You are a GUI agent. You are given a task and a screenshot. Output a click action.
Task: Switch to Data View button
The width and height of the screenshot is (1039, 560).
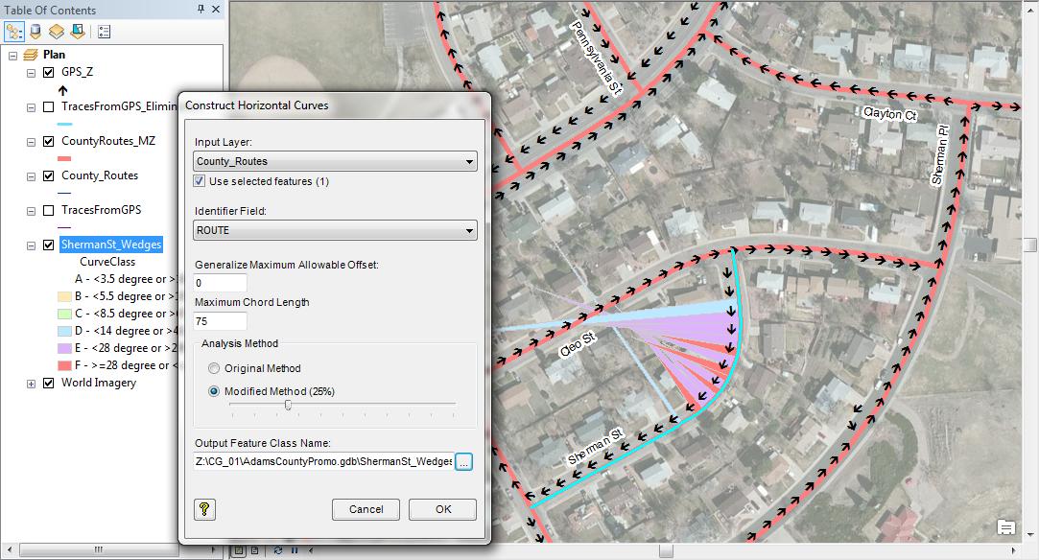(239, 550)
